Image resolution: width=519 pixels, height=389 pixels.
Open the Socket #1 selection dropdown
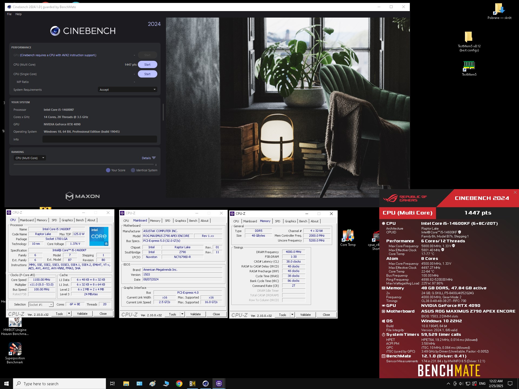[x=41, y=304]
